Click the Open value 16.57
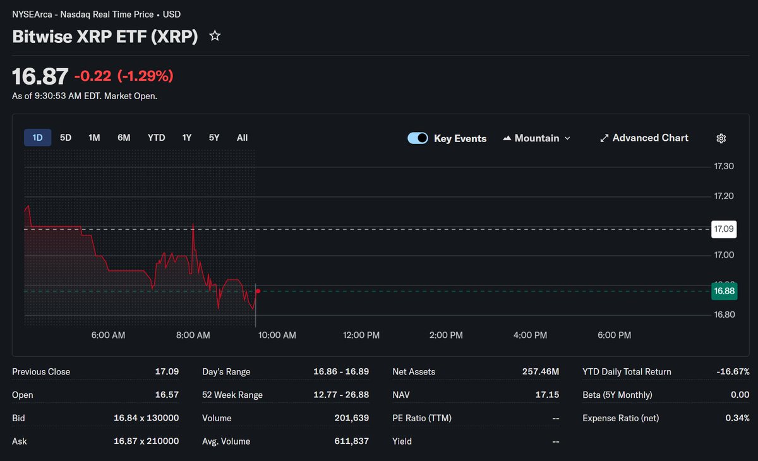758x461 pixels. click(167, 395)
